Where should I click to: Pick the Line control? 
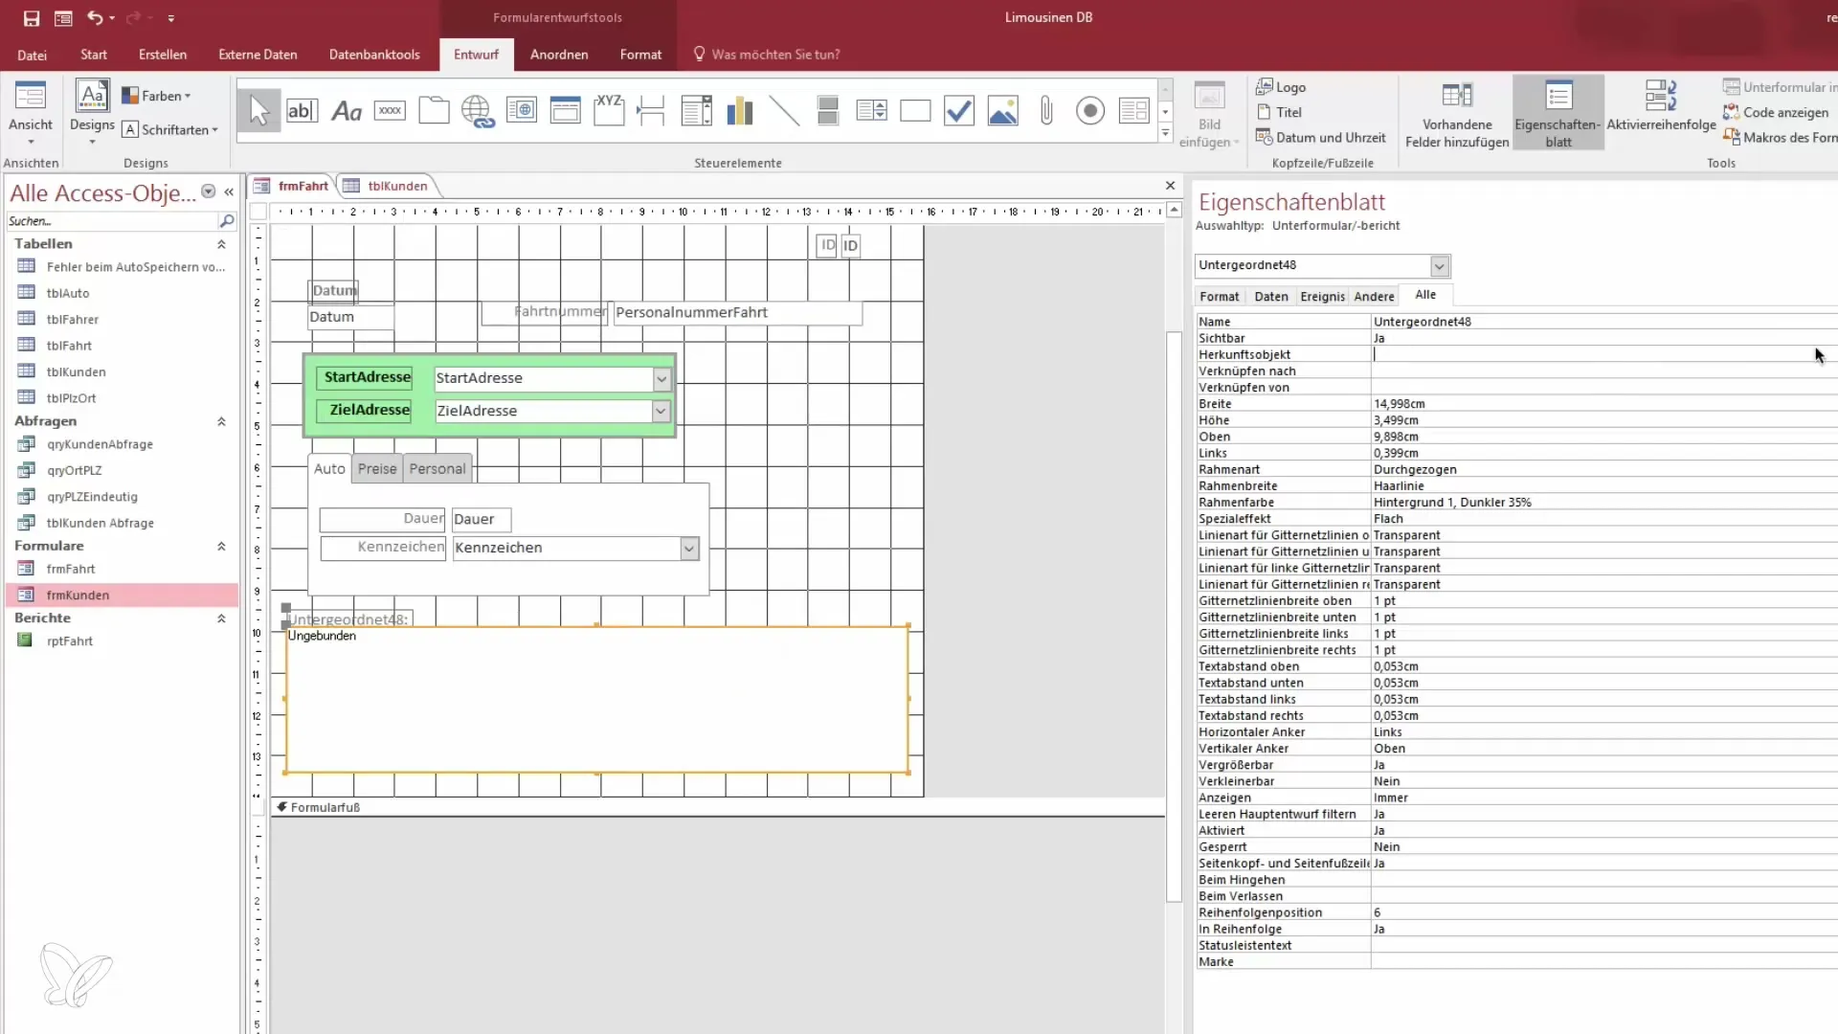[x=784, y=111]
